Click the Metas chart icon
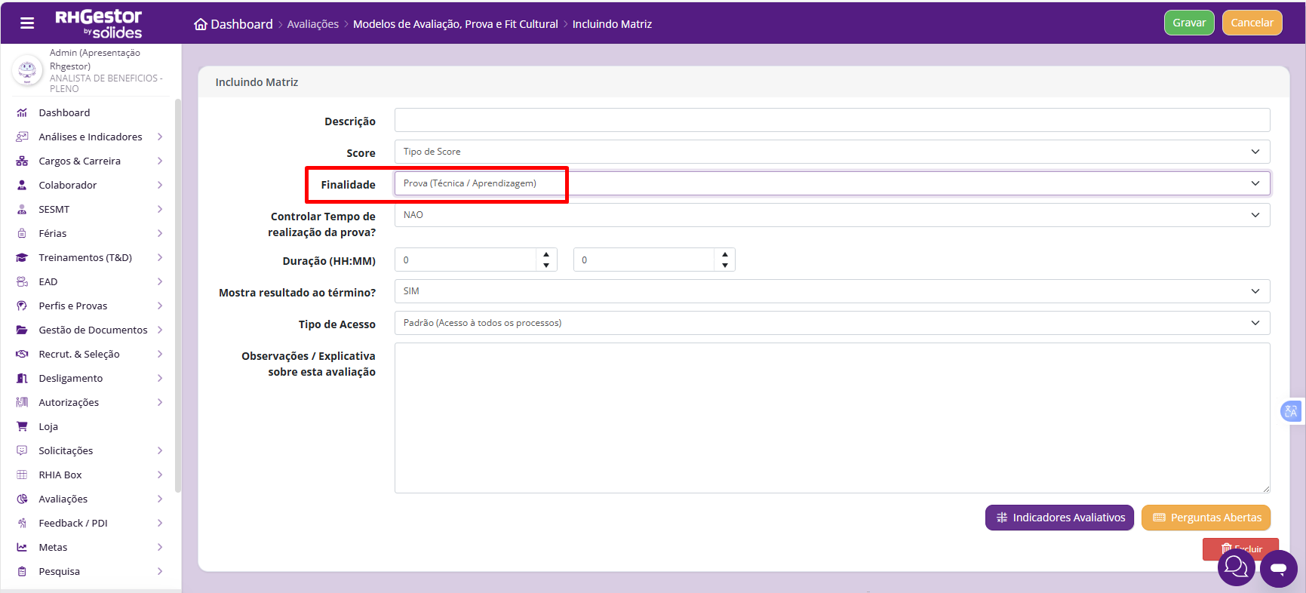1306x593 pixels. click(22, 547)
